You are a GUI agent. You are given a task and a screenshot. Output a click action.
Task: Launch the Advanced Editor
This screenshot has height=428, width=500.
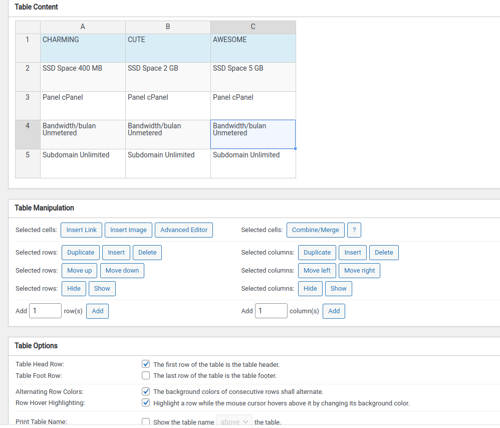tap(184, 230)
